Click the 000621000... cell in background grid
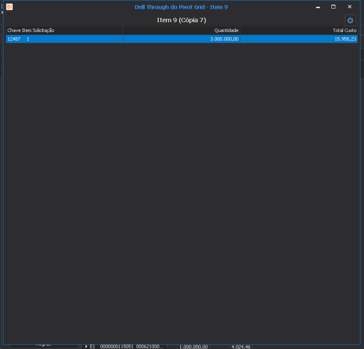 coord(150,347)
